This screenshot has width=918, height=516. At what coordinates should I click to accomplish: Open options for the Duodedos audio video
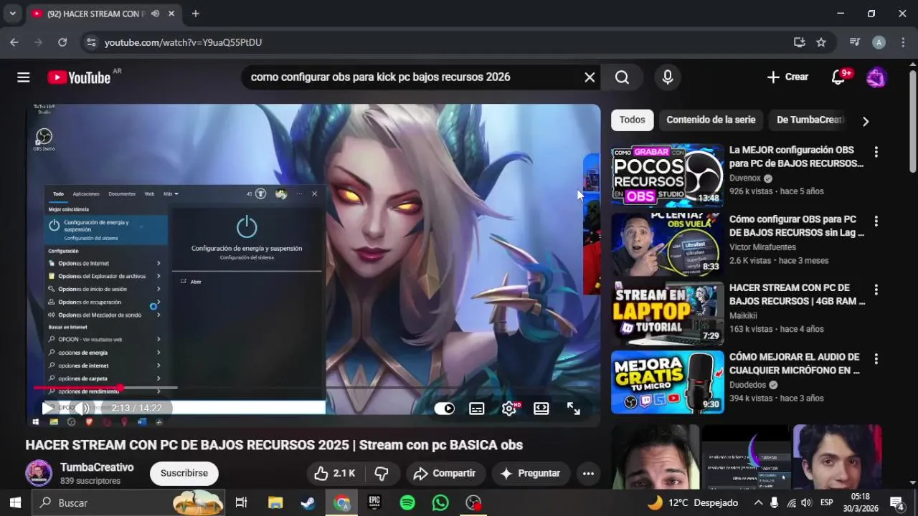[x=876, y=358]
